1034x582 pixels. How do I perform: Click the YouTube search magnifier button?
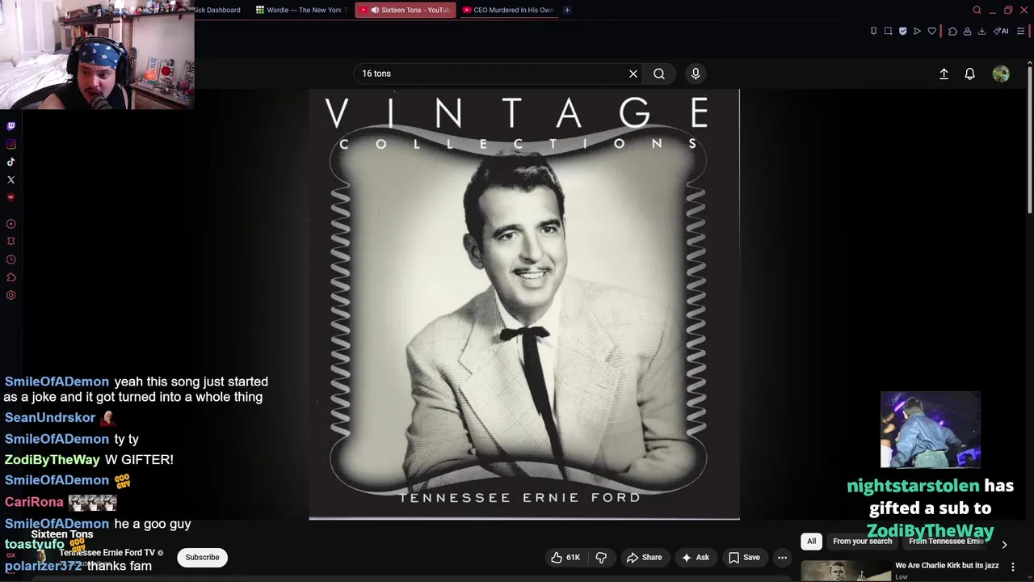tap(659, 74)
